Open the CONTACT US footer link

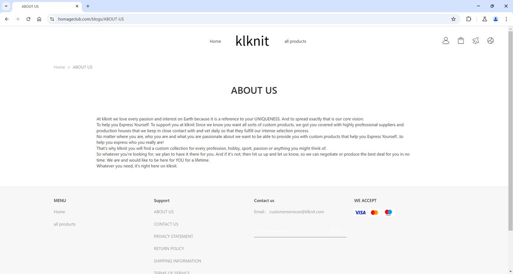coord(166,224)
